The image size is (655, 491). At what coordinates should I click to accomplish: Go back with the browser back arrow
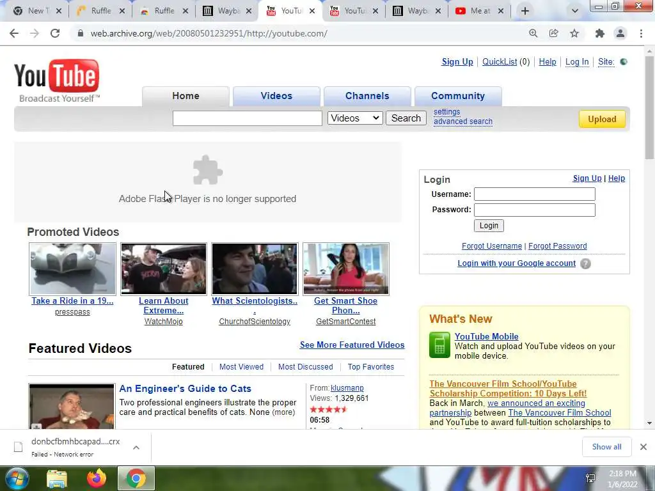tap(14, 33)
